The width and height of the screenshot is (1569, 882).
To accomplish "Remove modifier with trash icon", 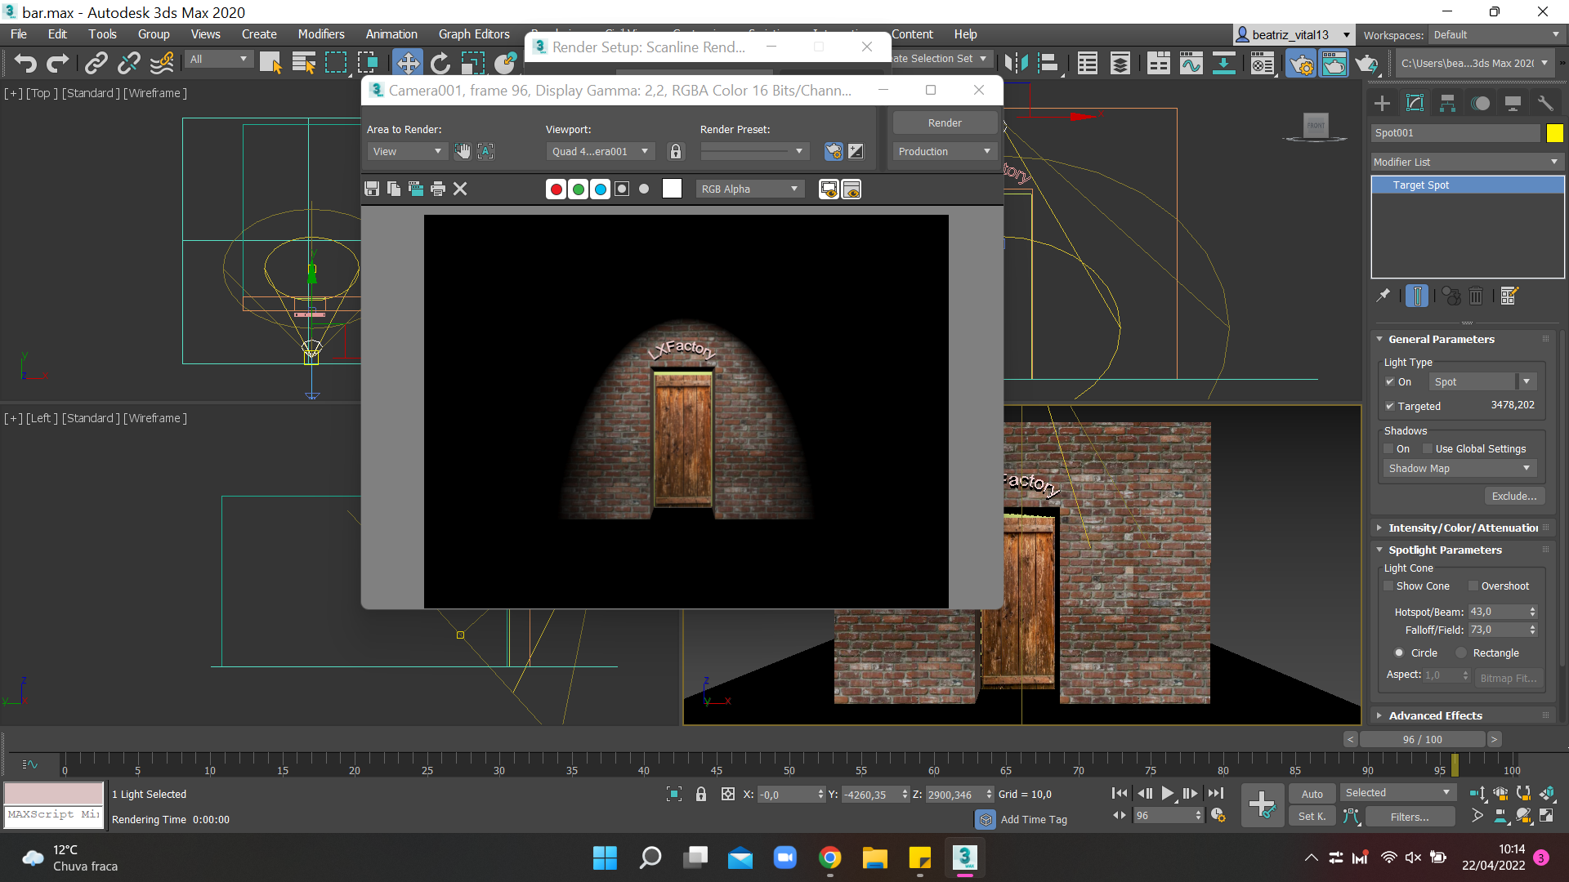I will (1476, 296).
